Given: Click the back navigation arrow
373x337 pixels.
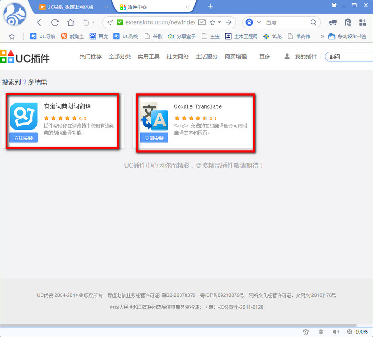Looking at the screenshot, I should [x=39, y=22].
